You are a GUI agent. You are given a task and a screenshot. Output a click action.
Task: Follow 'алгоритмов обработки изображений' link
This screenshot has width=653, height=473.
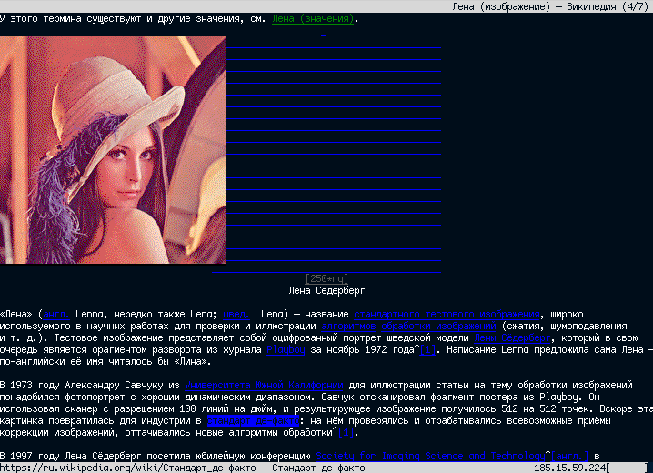tap(408, 326)
